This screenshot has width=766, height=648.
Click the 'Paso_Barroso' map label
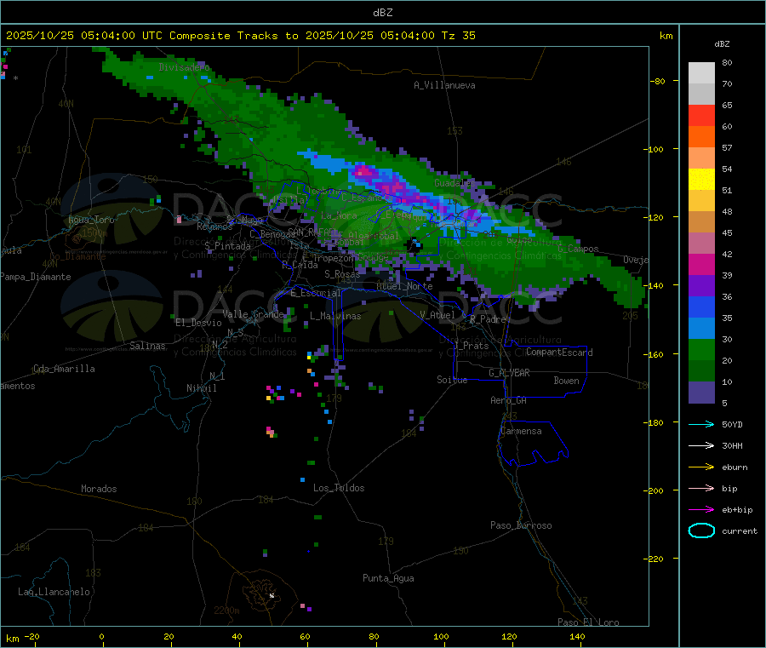[521, 525]
